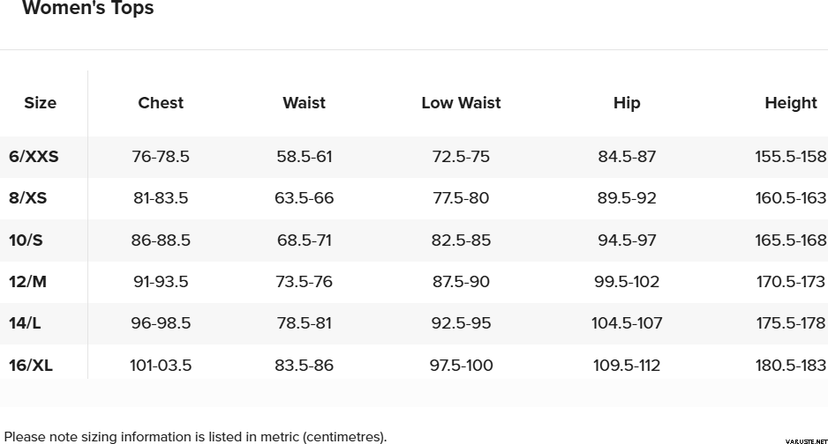Click low waist value 92.5-95
This screenshot has height=444, width=828.
(461, 323)
